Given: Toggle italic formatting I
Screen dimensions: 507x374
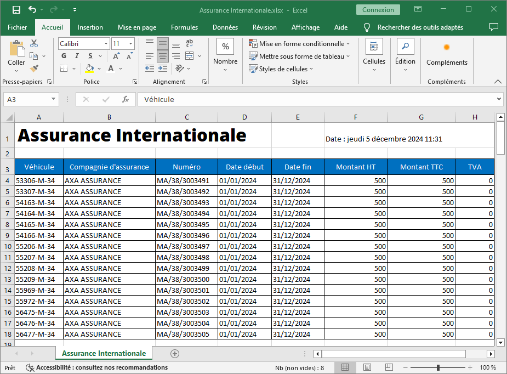Looking at the screenshot, I should [x=77, y=56].
